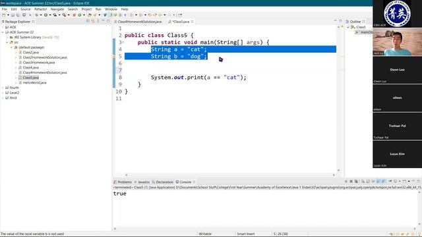Click the New Java Package icon

(x=74, y=15)
